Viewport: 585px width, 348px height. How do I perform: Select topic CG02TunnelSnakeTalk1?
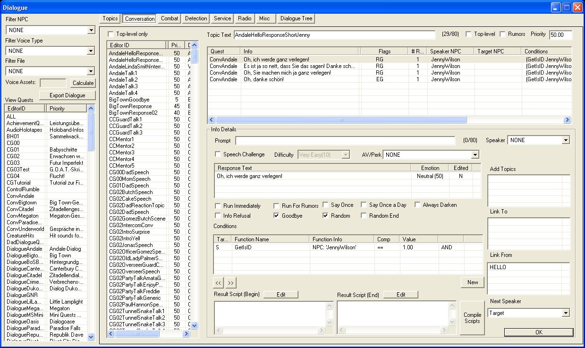pos(149,311)
